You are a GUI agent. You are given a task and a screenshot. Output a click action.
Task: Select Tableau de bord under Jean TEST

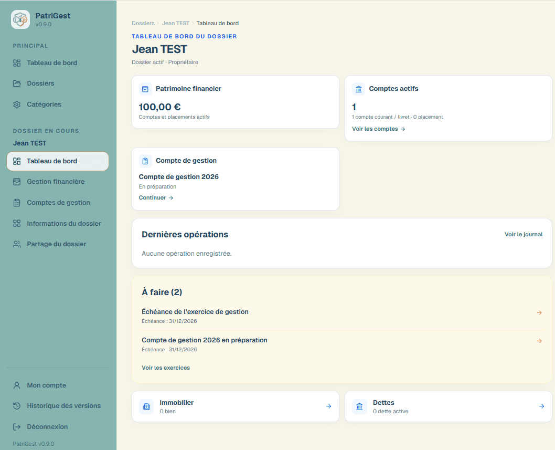point(58,161)
